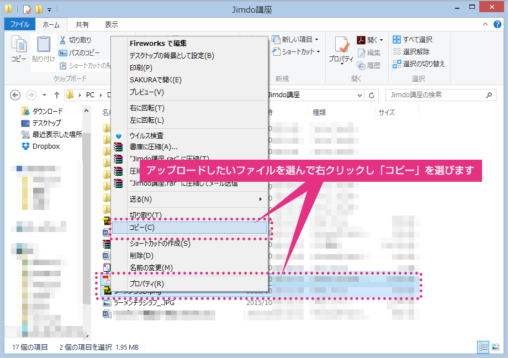The width and height of the screenshot is (508, 358).
Task: Choose プロパティ(R) from context menu
Action: click(189, 284)
